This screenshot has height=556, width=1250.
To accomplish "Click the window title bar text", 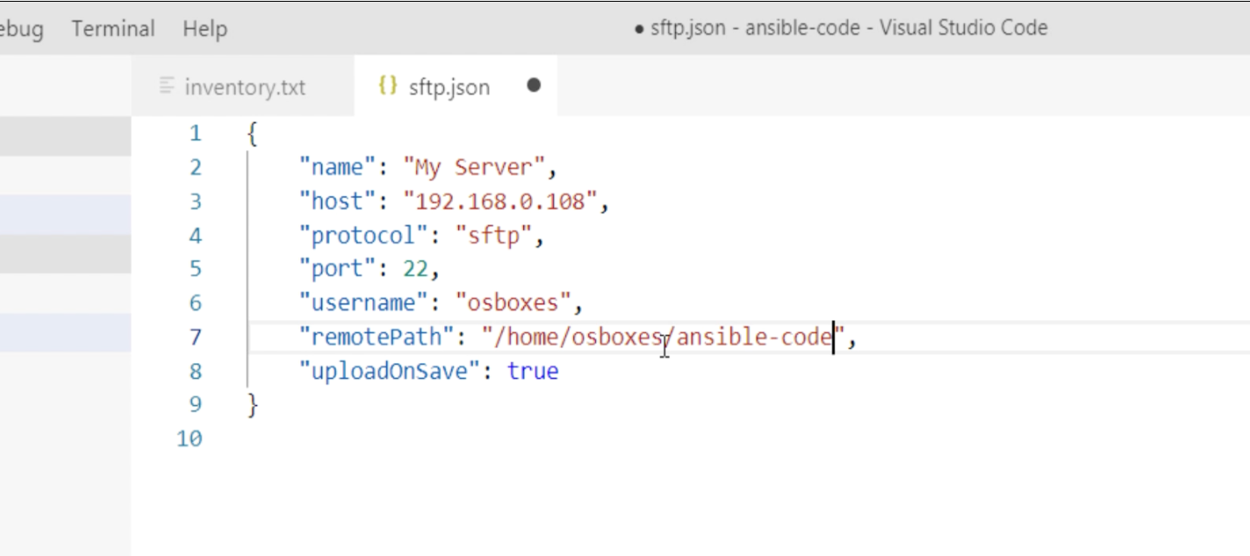I will coord(840,28).
